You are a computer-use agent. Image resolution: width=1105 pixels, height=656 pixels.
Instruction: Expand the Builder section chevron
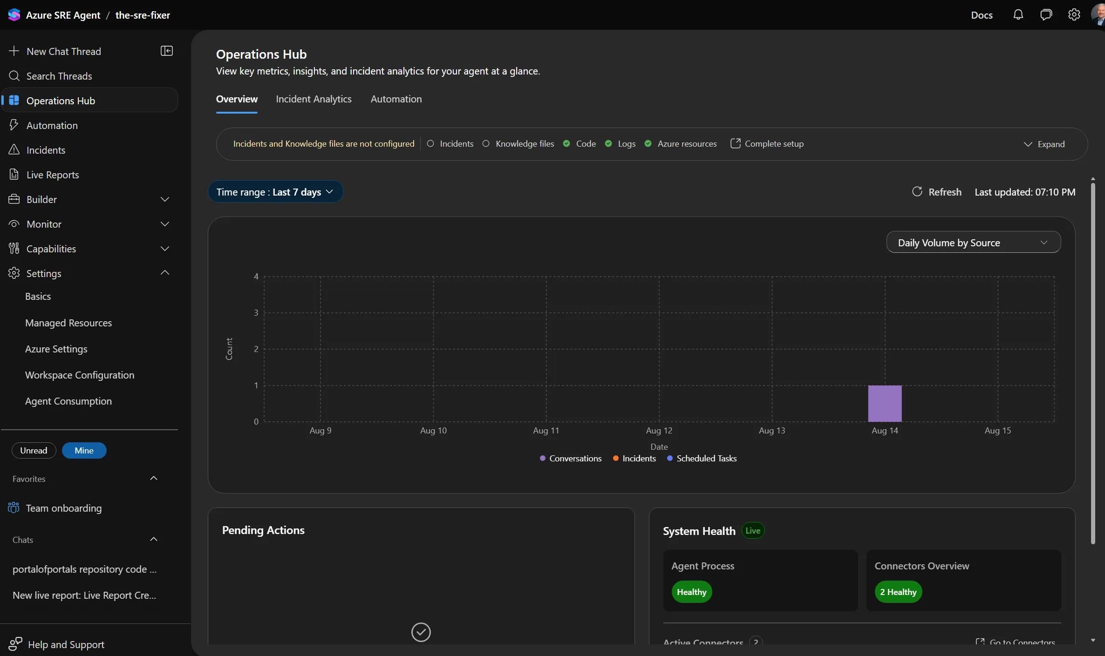pos(165,199)
